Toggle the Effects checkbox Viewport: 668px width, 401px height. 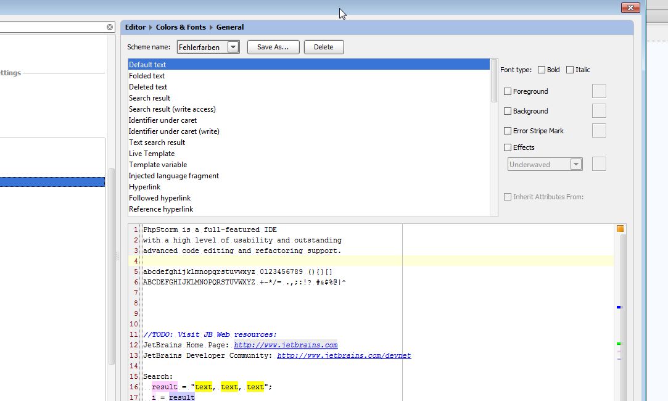click(508, 147)
